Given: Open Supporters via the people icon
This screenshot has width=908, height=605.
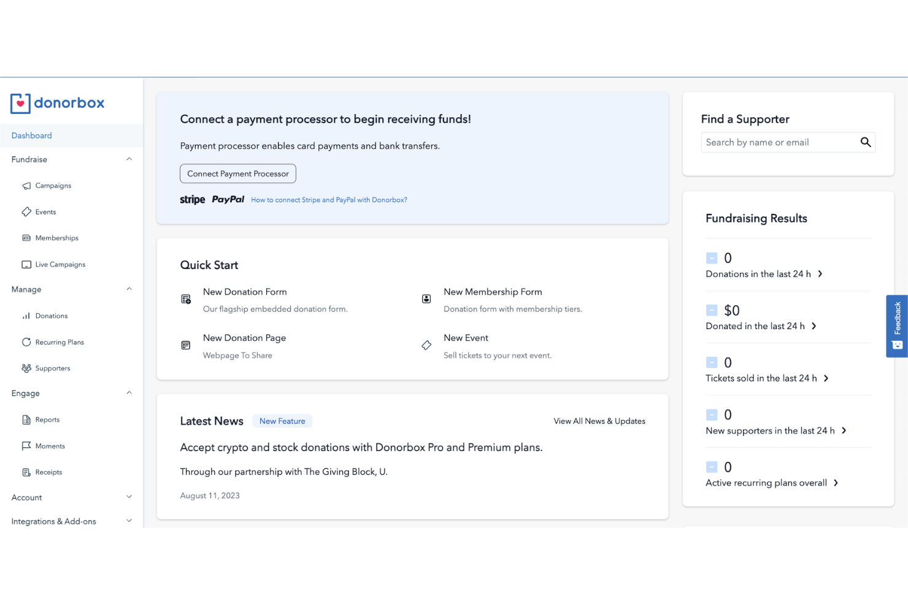Looking at the screenshot, I should click(26, 368).
